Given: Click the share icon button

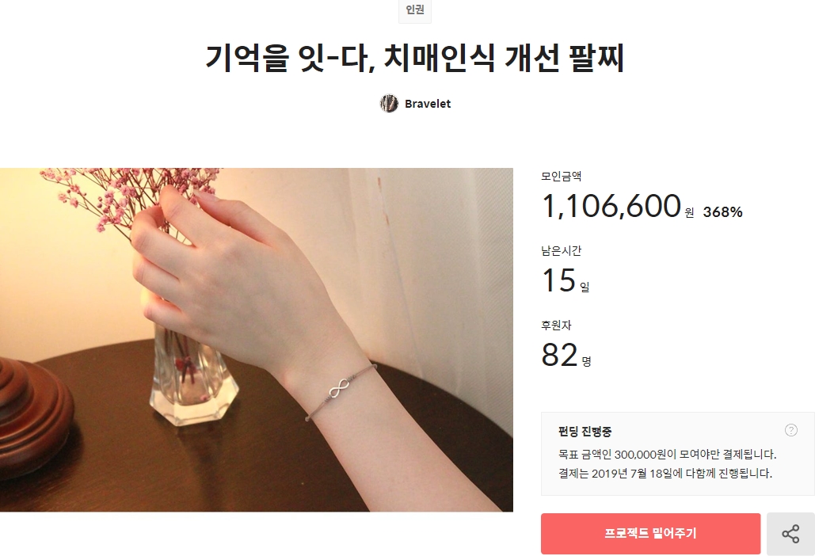Looking at the screenshot, I should 790,534.
